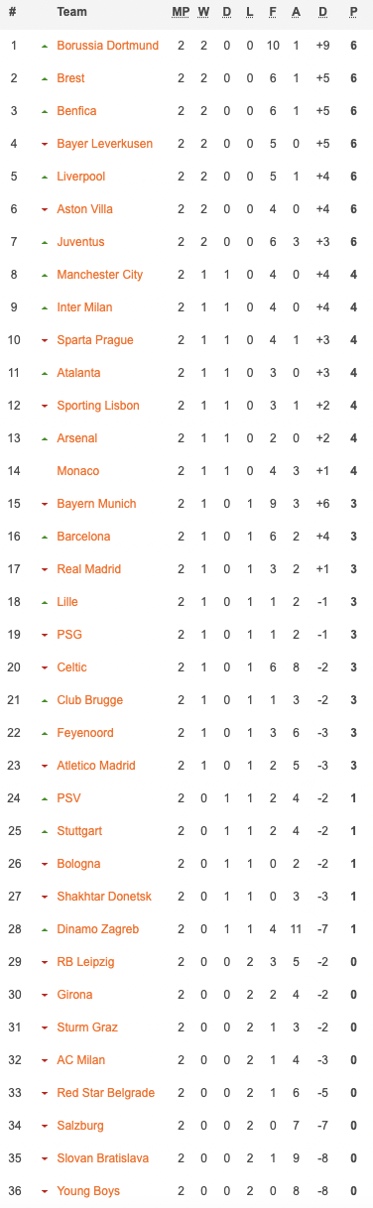This screenshot has height=1208, width=373.
Task: Click the Bayer Leverkusen team name
Action: (105, 144)
